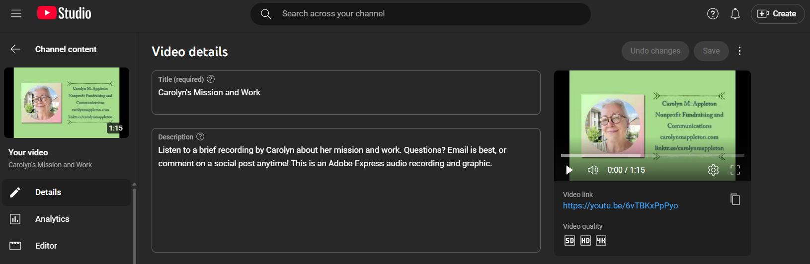The height and width of the screenshot is (264, 810).
Task: Open the Editor sidebar tab
Action: [46, 246]
